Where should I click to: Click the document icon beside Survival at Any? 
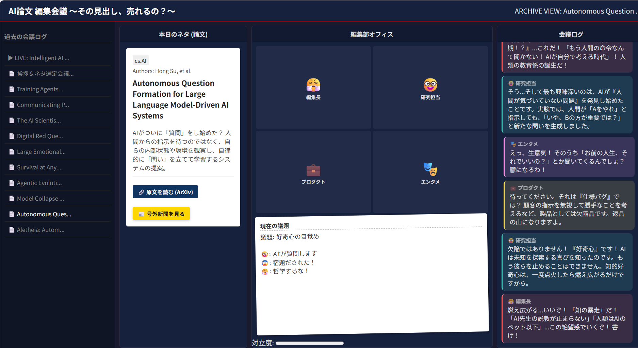click(12, 168)
